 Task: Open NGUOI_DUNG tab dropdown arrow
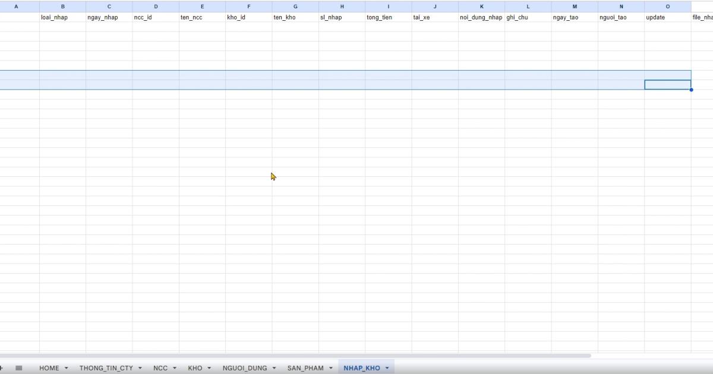click(274, 368)
